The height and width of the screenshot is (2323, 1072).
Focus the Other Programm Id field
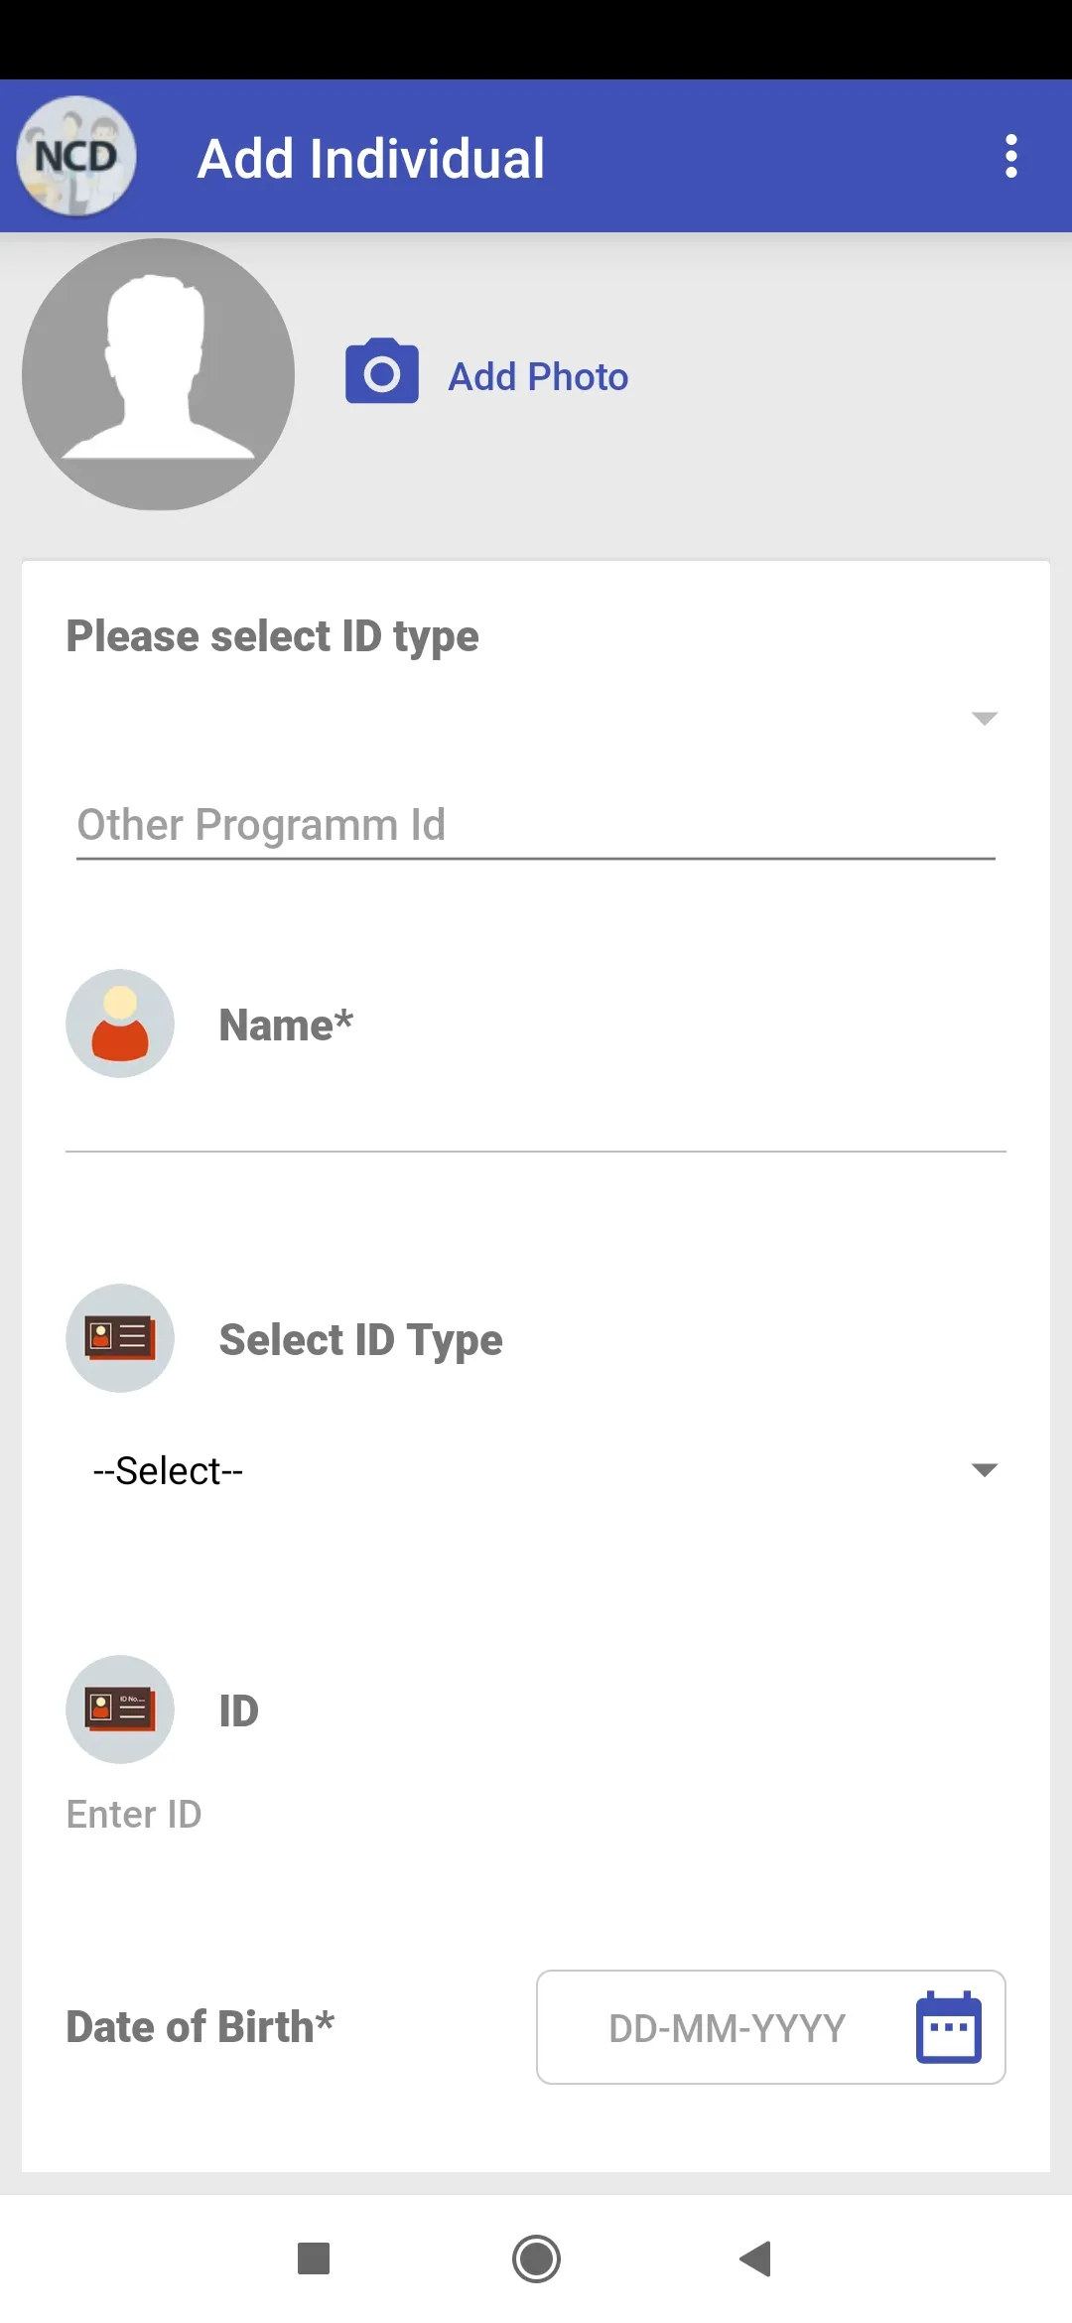[x=536, y=825]
